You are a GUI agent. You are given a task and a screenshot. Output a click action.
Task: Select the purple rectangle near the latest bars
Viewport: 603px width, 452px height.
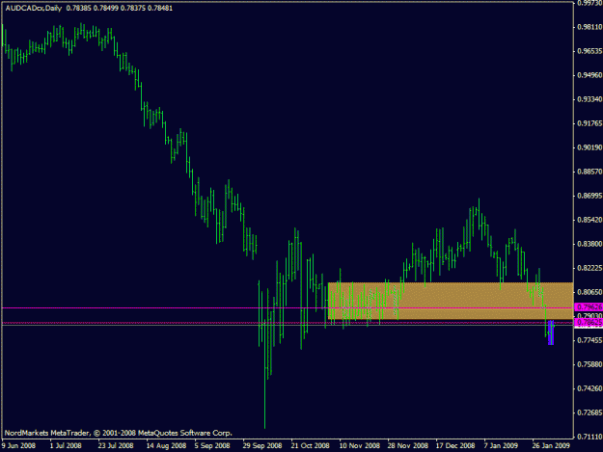point(551,332)
